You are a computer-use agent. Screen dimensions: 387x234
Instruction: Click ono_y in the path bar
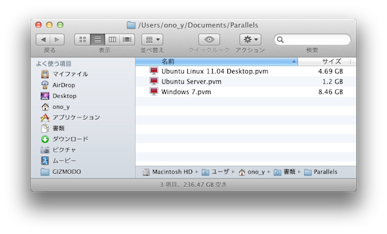[256, 172]
